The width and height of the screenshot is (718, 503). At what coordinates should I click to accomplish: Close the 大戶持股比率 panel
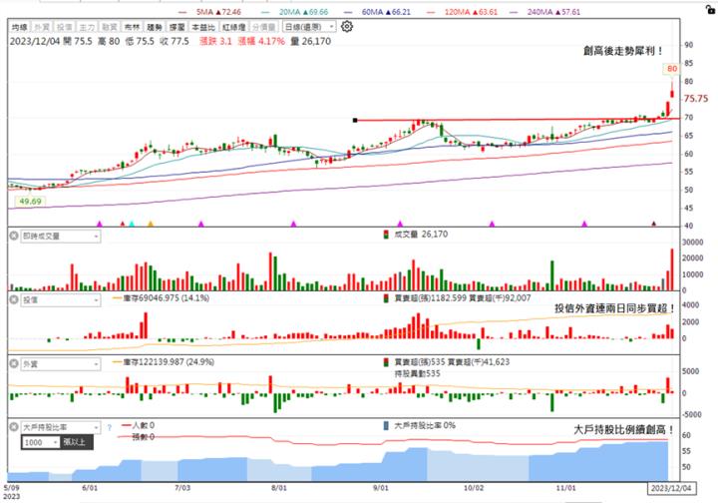pyautogui.click(x=14, y=427)
